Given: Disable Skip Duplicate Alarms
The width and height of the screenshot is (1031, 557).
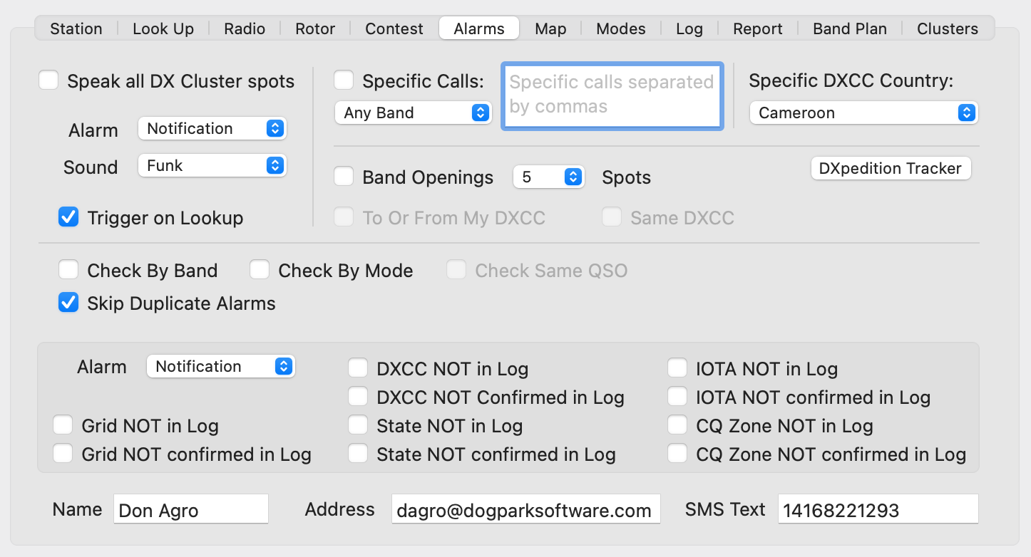Looking at the screenshot, I should [68, 303].
